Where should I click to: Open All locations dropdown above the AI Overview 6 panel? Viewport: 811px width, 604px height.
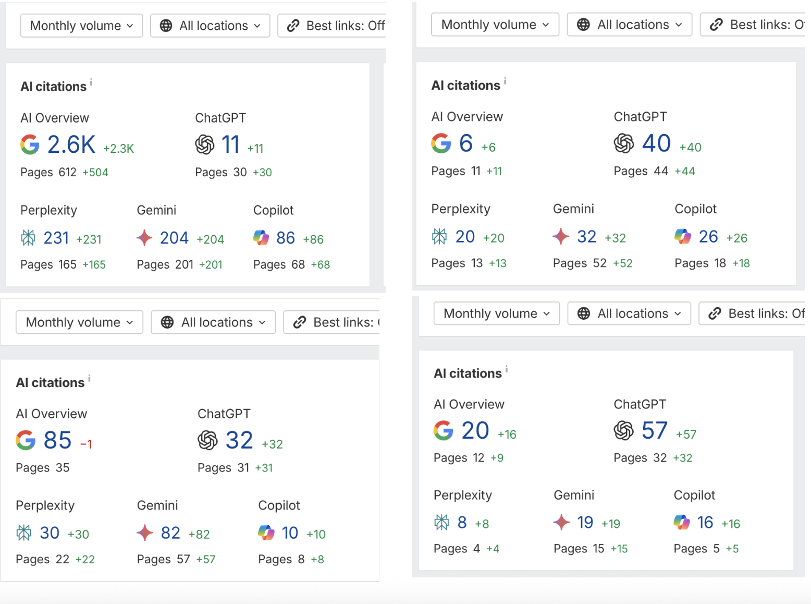click(x=629, y=25)
